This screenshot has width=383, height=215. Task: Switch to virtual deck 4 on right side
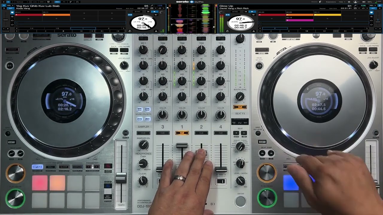pos(380,8)
